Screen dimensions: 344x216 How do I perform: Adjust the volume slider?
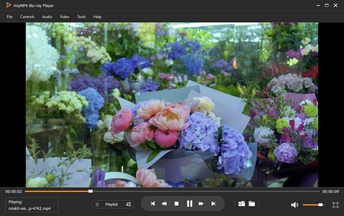[x=320, y=205]
